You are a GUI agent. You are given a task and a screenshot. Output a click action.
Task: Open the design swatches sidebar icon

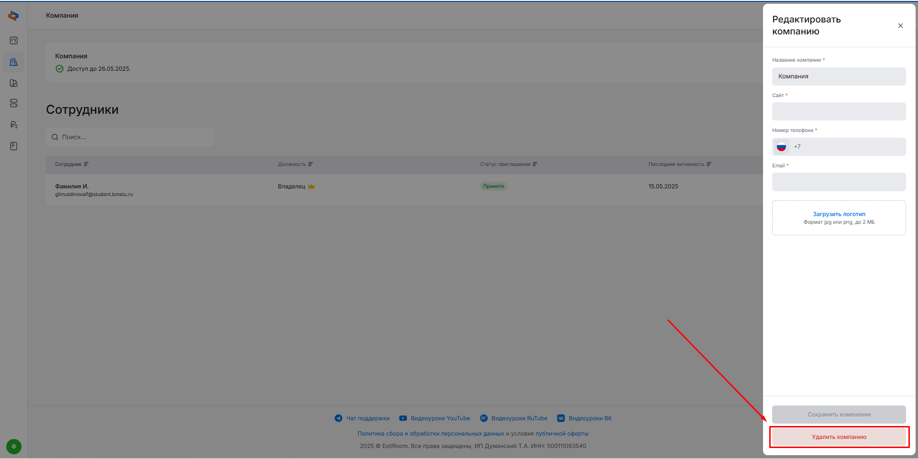(x=13, y=83)
